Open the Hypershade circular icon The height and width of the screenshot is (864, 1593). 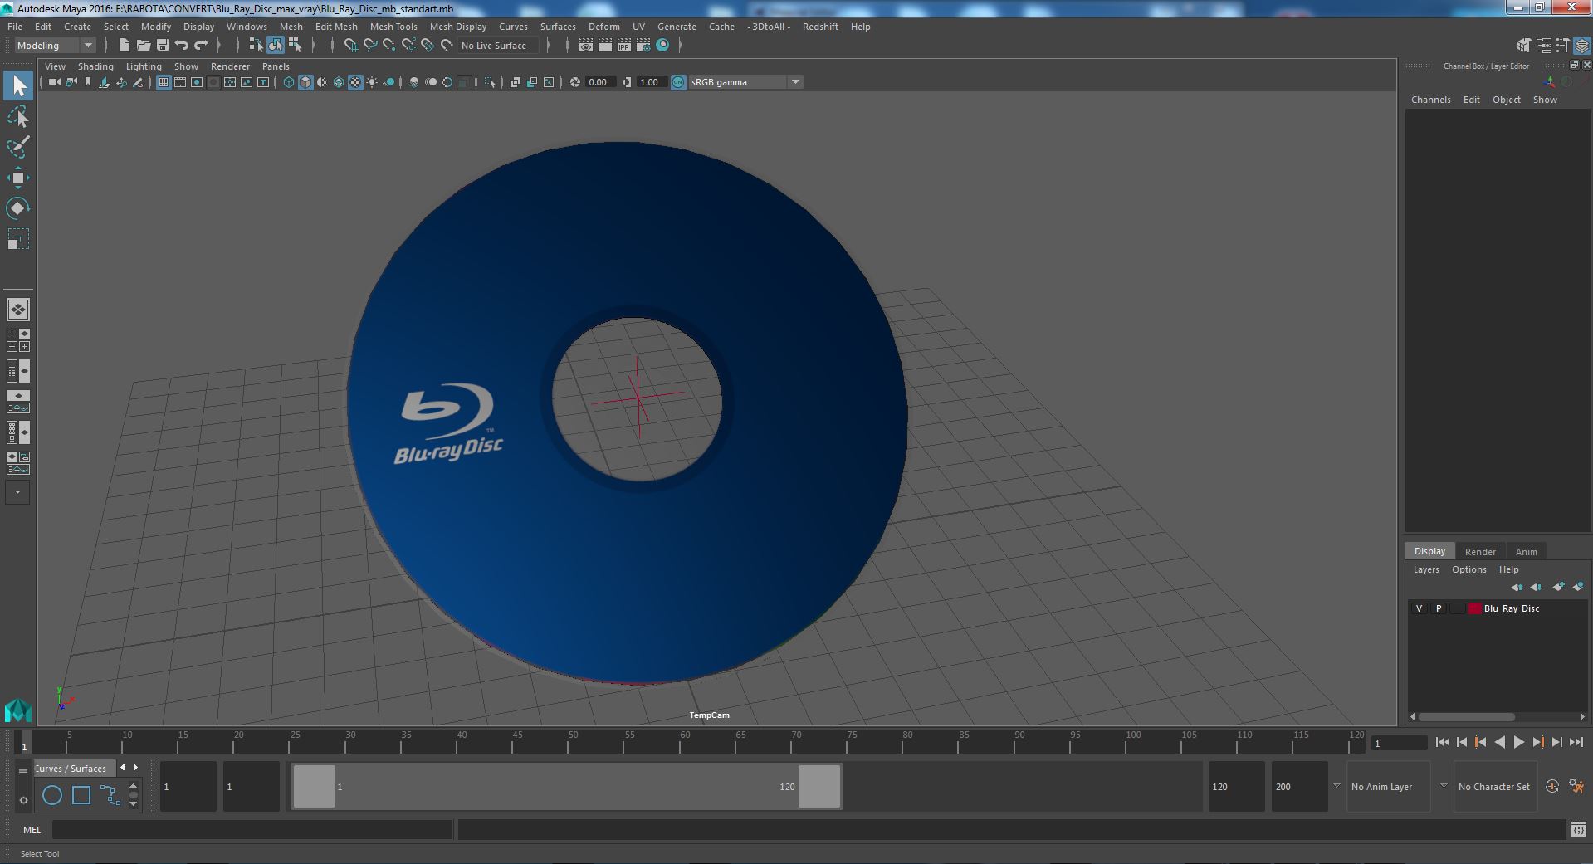pos(662,46)
